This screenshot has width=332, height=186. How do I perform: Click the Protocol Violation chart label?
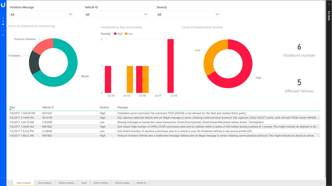tap(25, 39)
